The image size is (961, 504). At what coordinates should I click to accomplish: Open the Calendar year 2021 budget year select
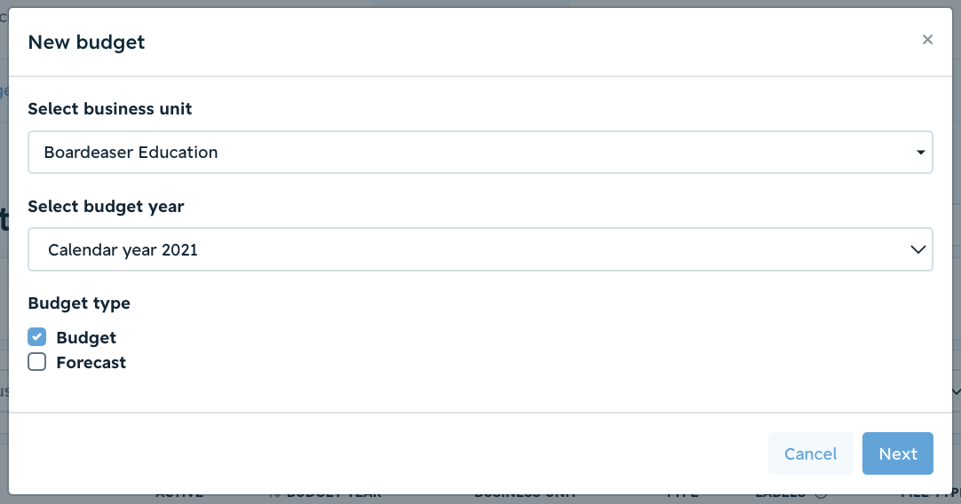480,249
